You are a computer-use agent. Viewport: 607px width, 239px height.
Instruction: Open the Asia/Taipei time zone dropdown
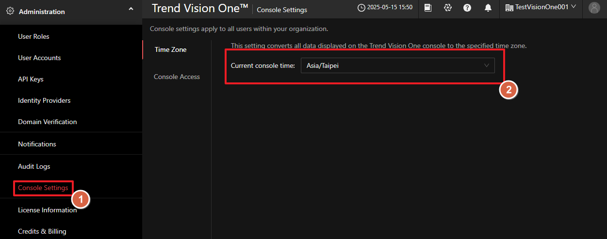[x=397, y=65]
